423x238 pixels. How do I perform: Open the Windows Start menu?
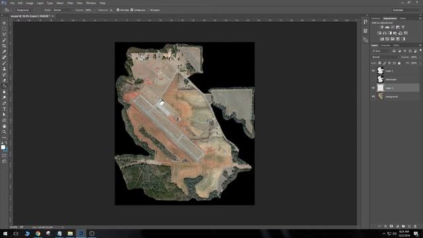(x=5, y=233)
